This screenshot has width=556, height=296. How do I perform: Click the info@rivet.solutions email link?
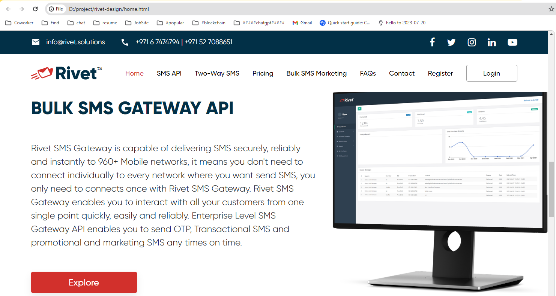(x=75, y=42)
